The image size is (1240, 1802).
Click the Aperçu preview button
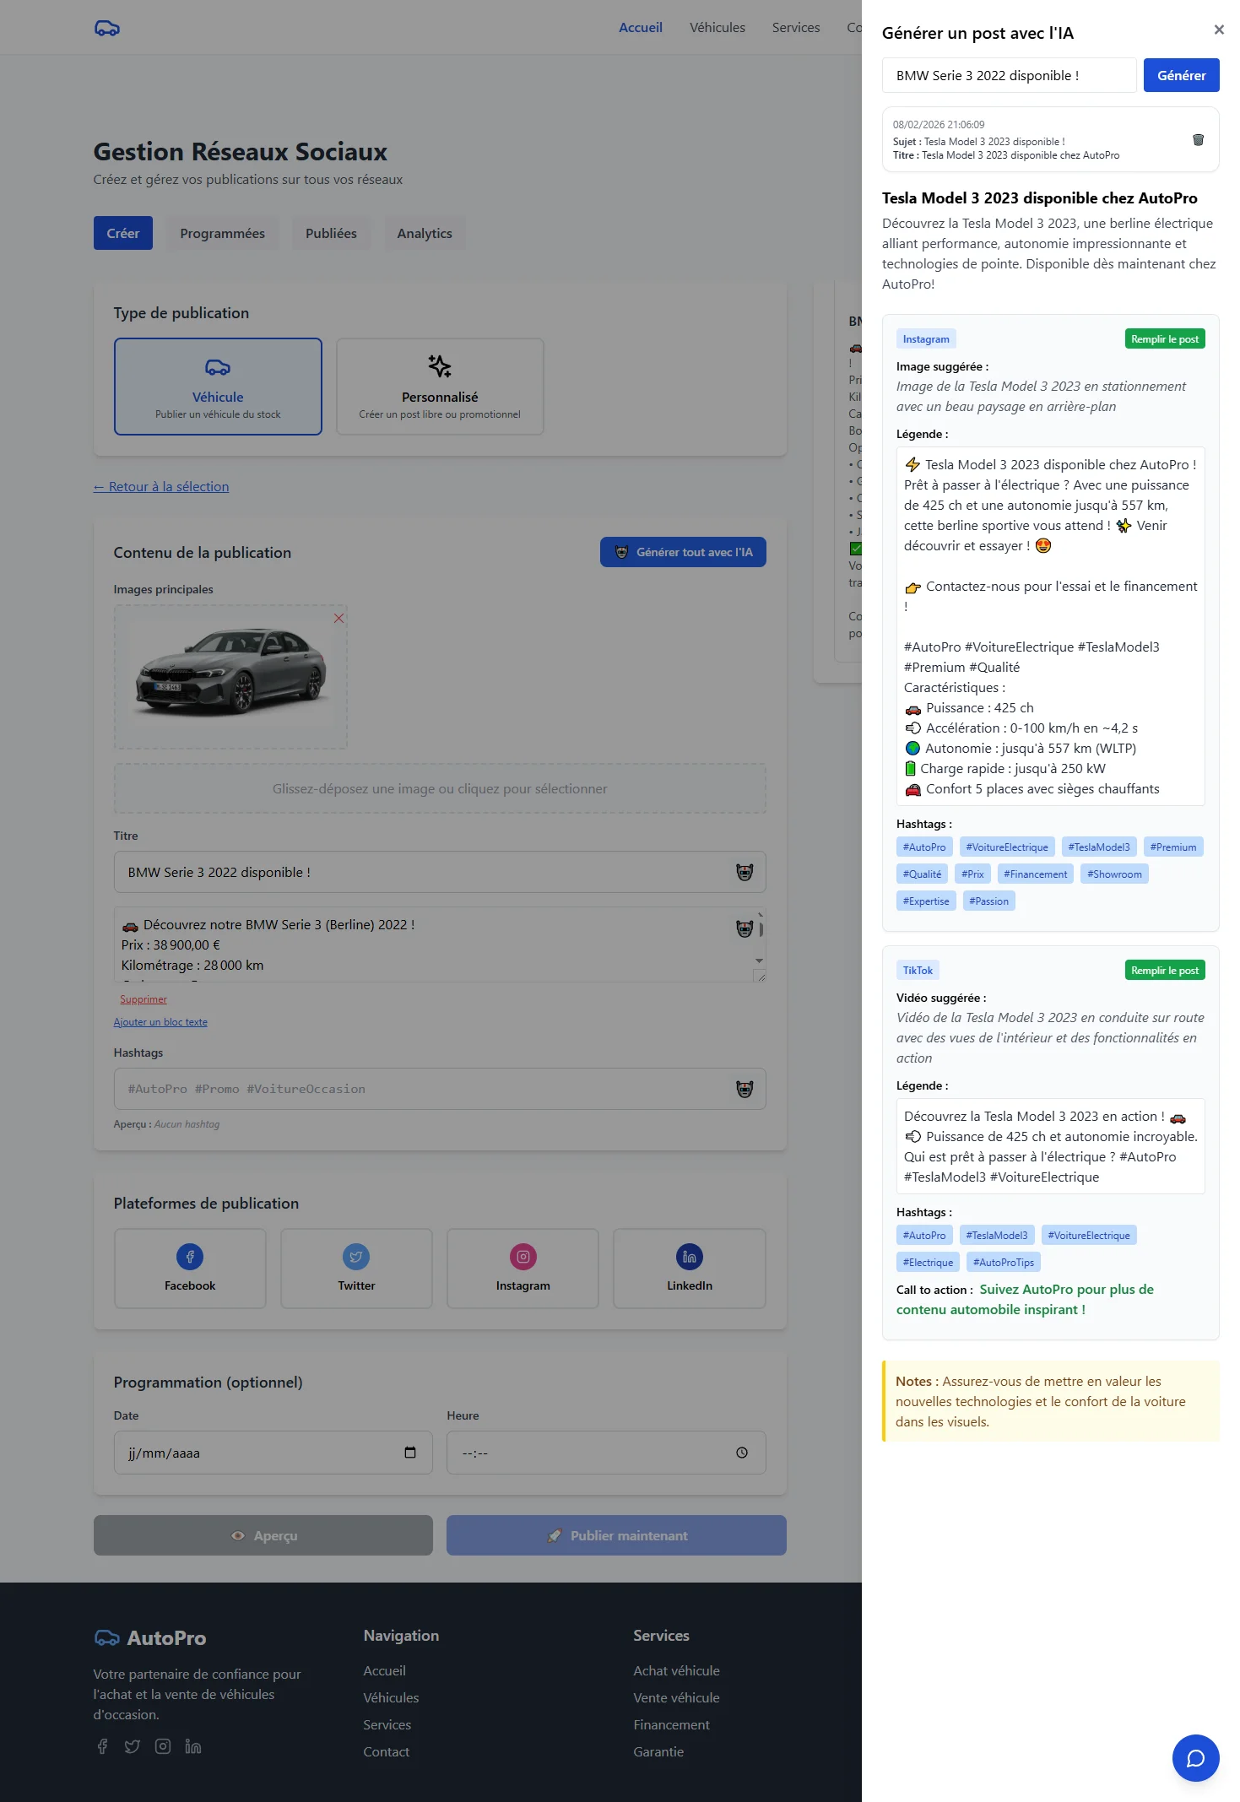click(x=263, y=1535)
